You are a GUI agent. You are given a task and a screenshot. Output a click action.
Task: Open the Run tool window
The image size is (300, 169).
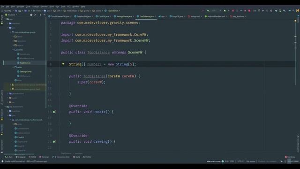9,157
